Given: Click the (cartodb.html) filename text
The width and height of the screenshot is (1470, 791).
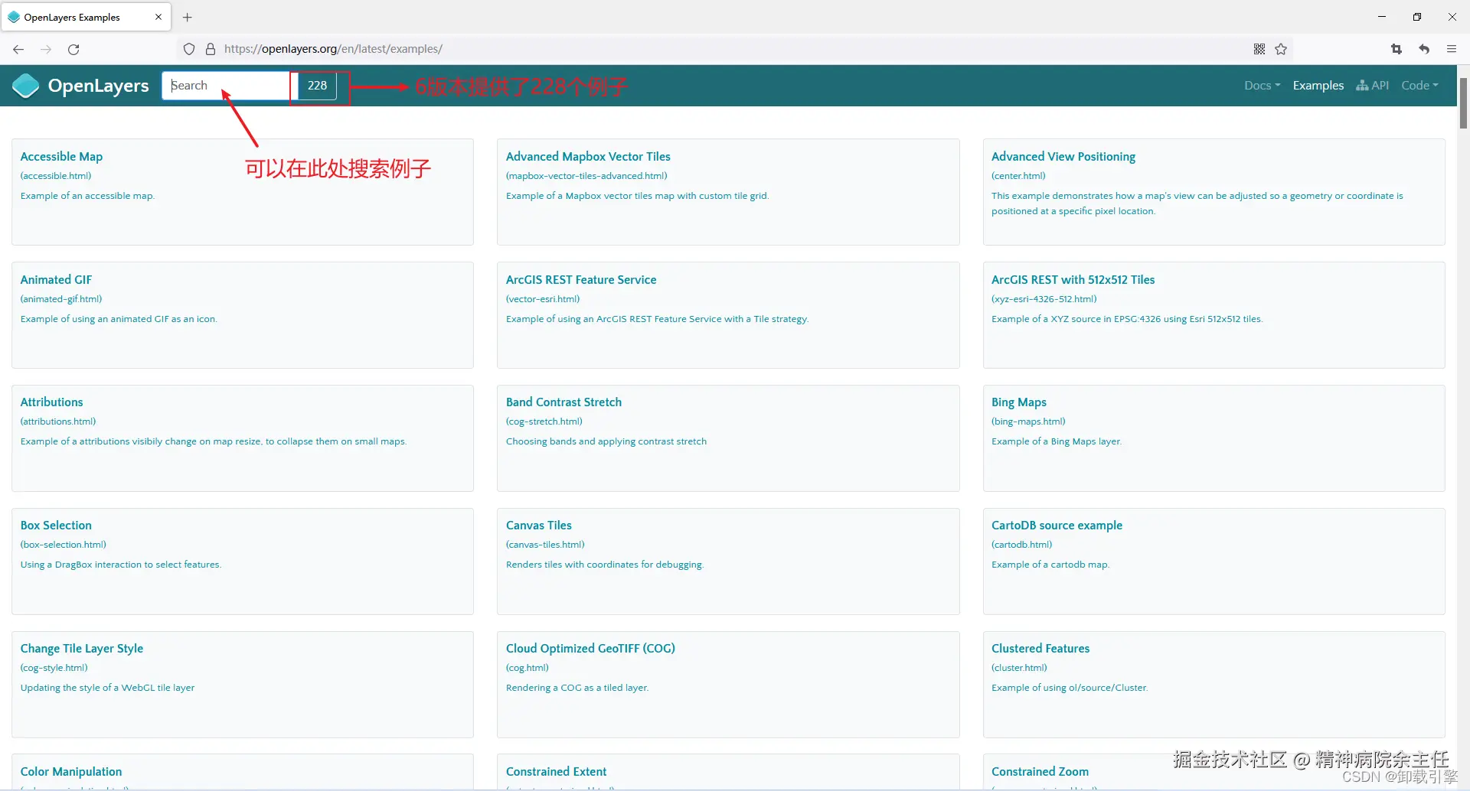Looking at the screenshot, I should click(x=1021, y=545).
